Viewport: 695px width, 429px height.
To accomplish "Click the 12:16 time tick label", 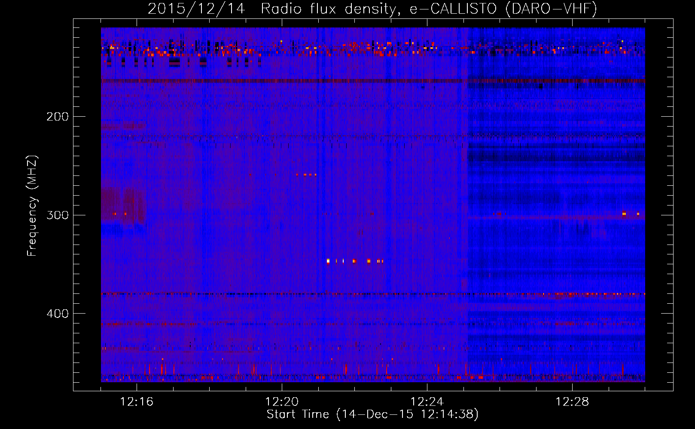I will coord(137,402).
